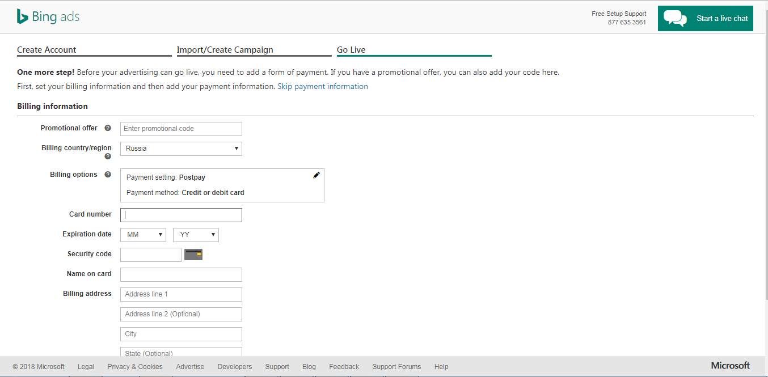The height and width of the screenshot is (377, 768).
Task: Click the Skip payment information link
Action: point(322,87)
